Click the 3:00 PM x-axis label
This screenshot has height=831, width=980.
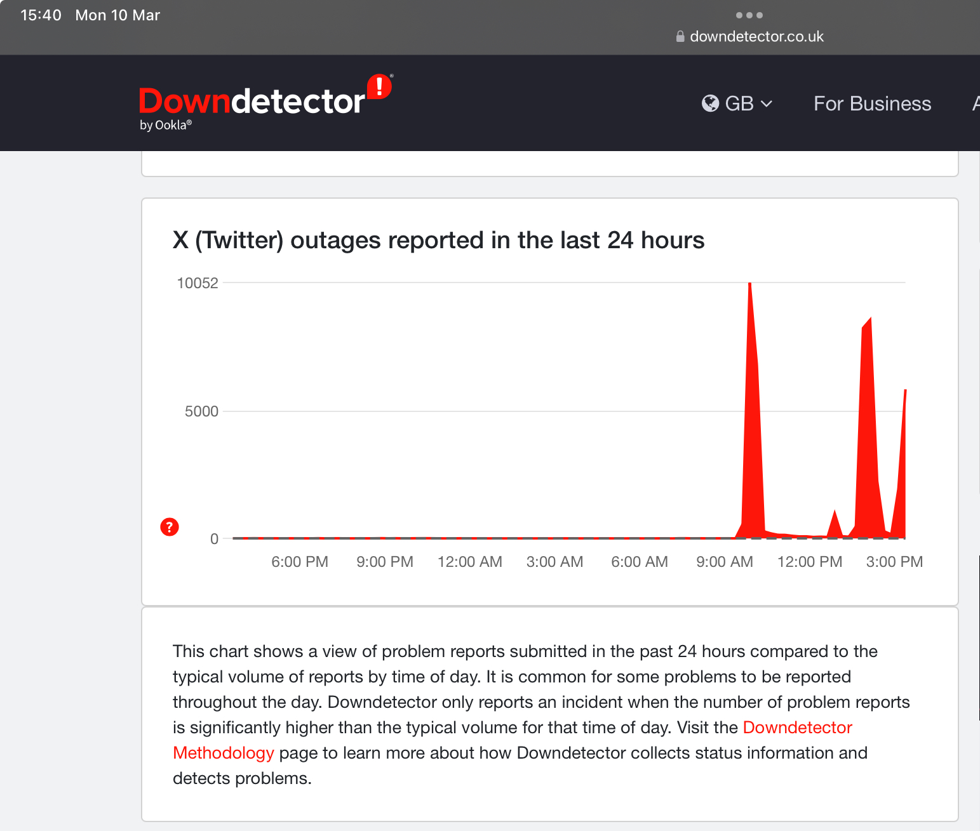pos(895,562)
